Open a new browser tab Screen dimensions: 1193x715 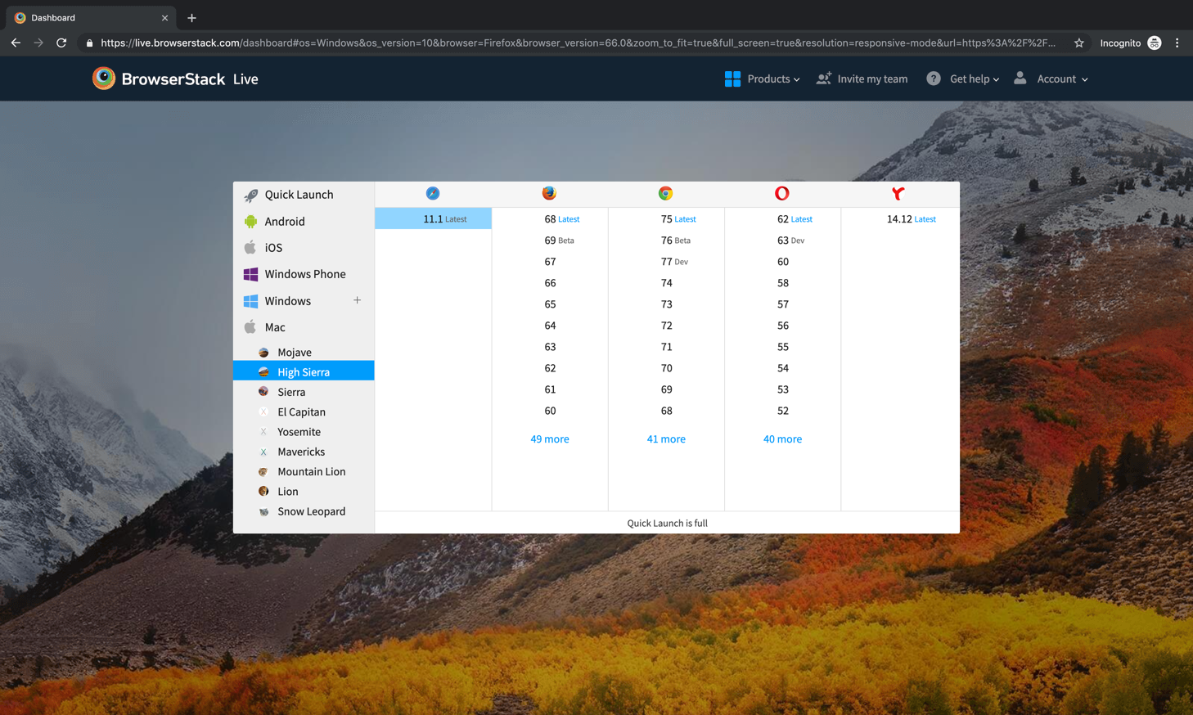191,18
